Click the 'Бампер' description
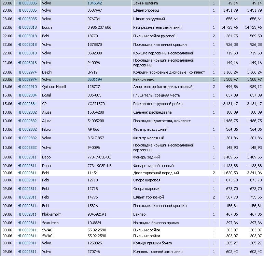 pos(139,214)
